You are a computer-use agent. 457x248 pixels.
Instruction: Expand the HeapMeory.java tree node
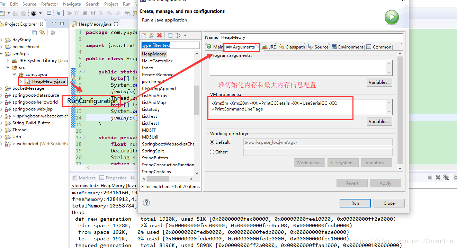tap(21, 81)
